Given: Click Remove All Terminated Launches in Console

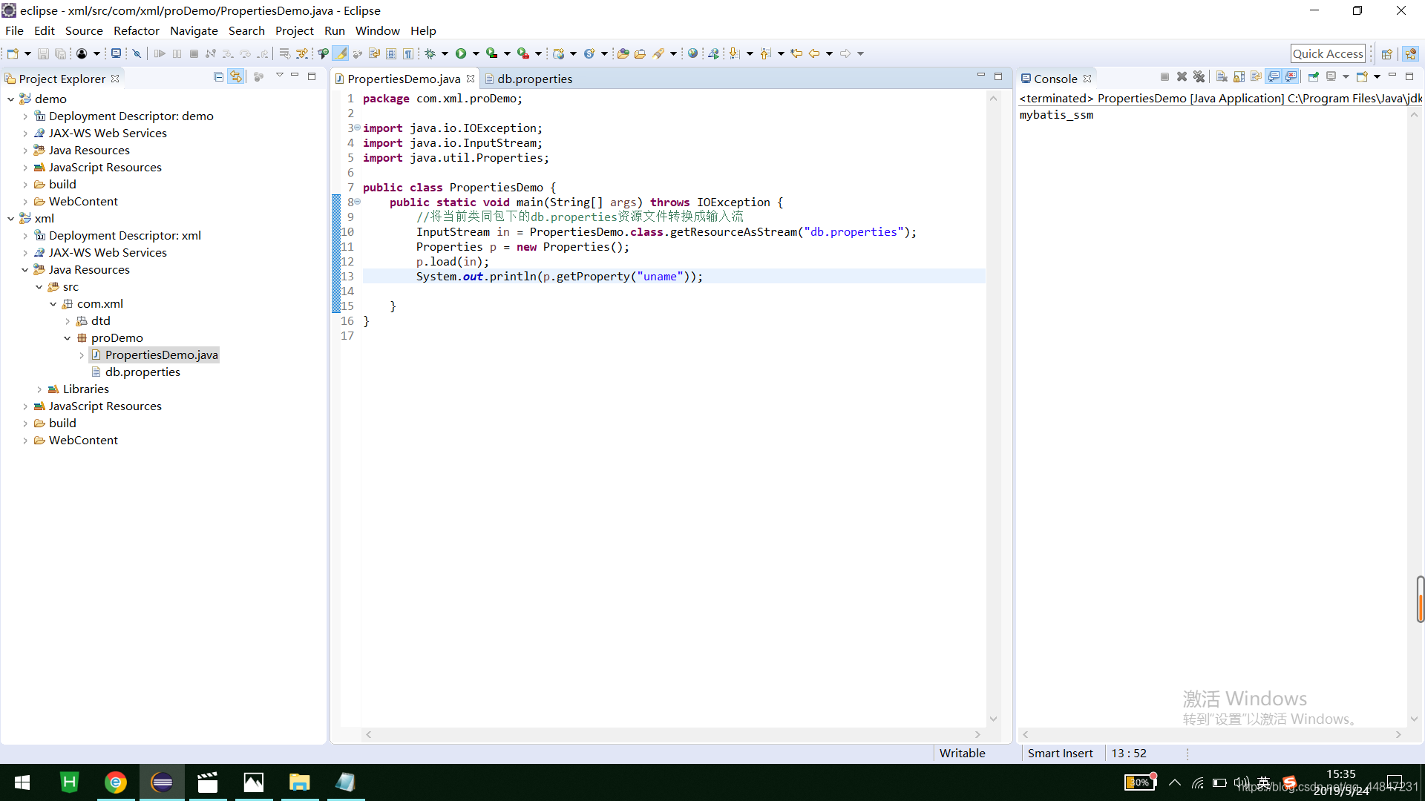Looking at the screenshot, I should (x=1199, y=77).
